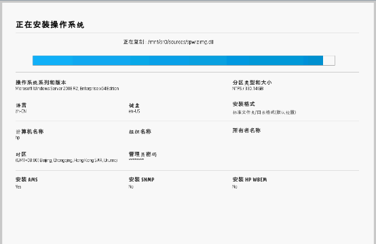Select the '(GMT+08:00) Beijing, Chongqing' time zone value
The image size is (376, 244).
tap(67, 161)
